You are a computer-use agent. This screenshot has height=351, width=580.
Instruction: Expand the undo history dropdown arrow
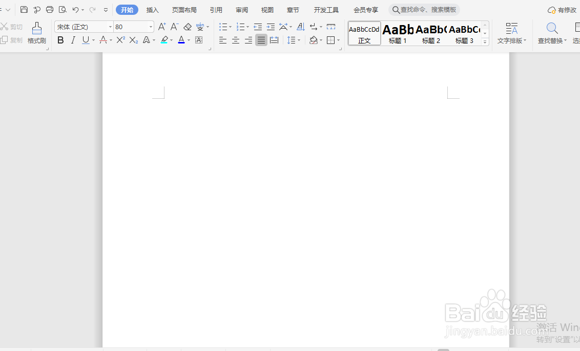pos(83,10)
